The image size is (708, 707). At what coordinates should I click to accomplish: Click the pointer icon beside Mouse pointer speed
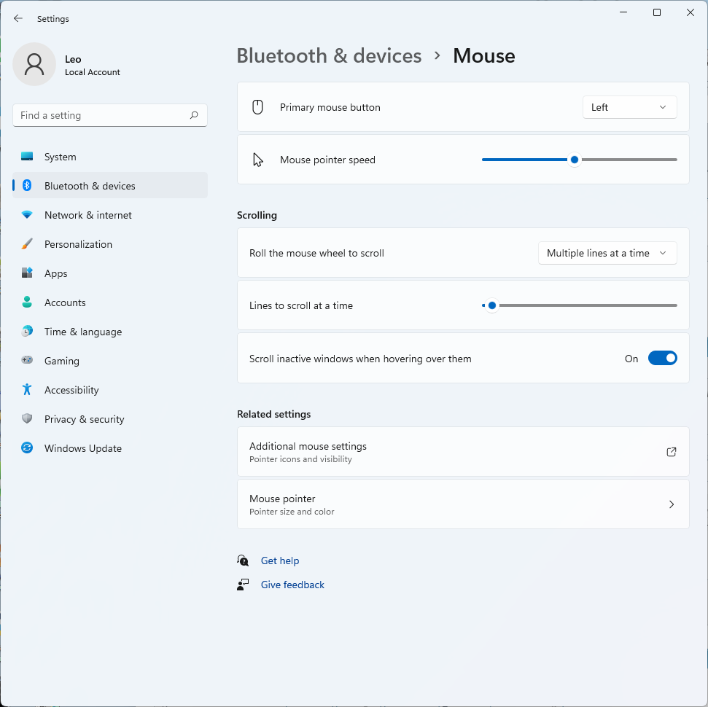258,160
